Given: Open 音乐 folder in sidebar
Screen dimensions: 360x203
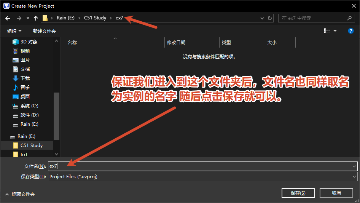Looking at the screenshot, I should tap(25, 87).
